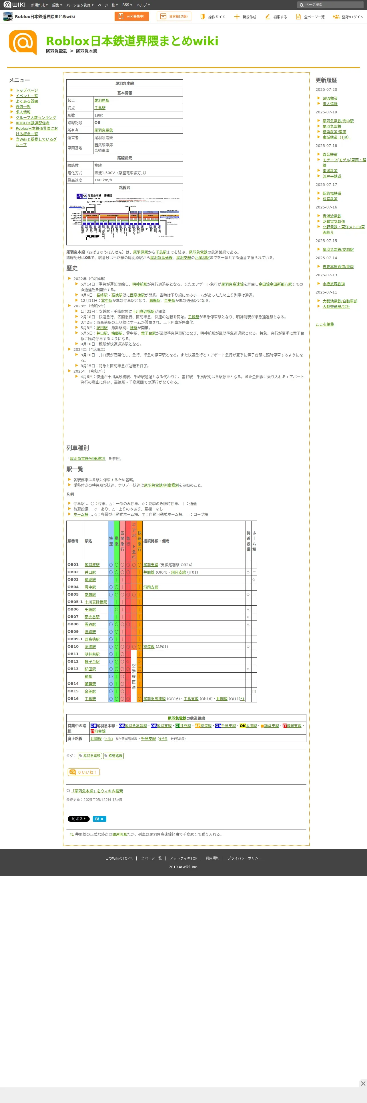Screen dimensions: 367x1103
Task: Click the 千鳥駅 link in 終点 row
Action: [x=100, y=108]
